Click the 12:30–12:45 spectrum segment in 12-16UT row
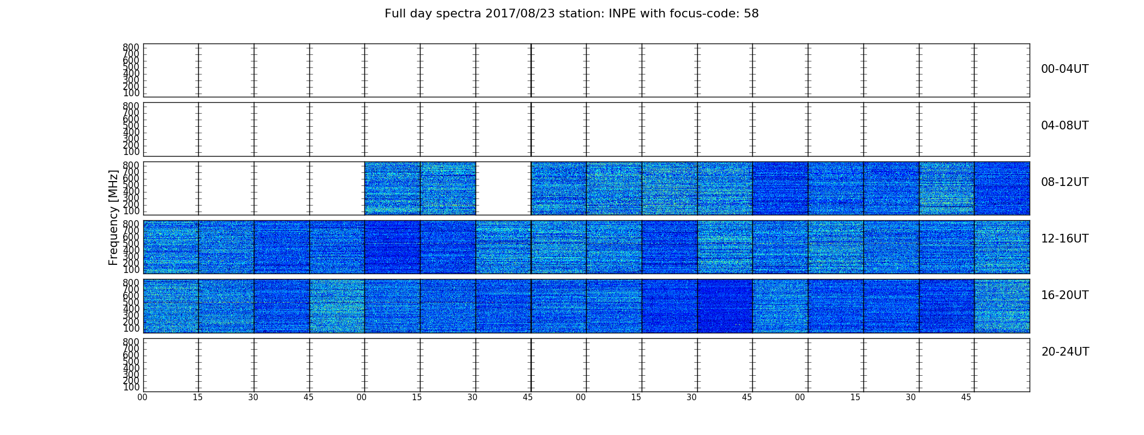 [282, 247]
